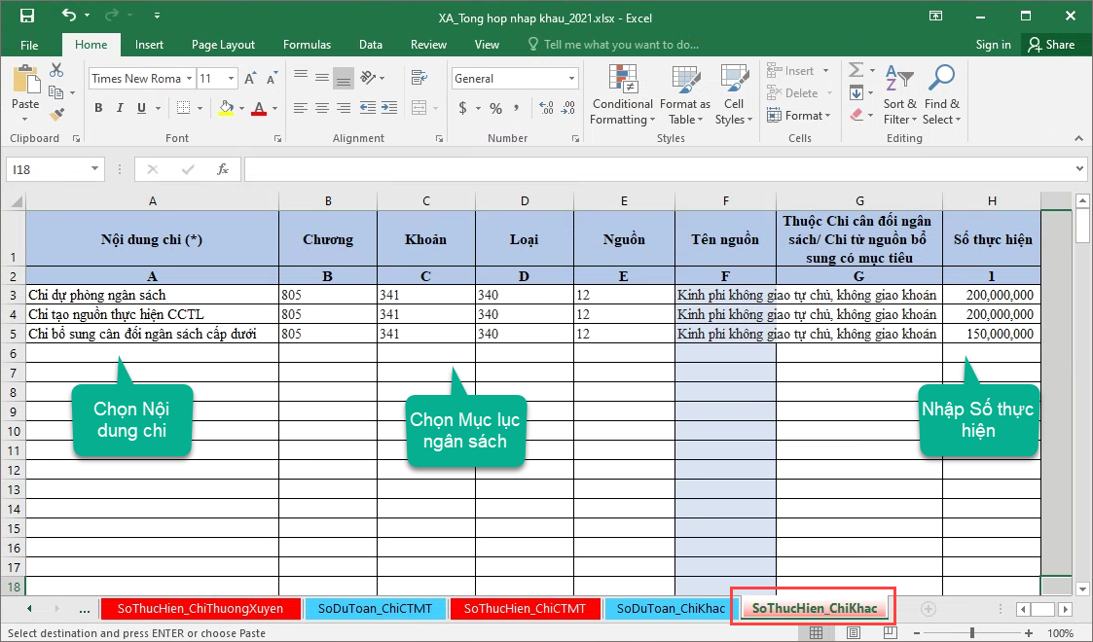Click the Tell me search field
The height and width of the screenshot is (642, 1093).
coord(620,45)
